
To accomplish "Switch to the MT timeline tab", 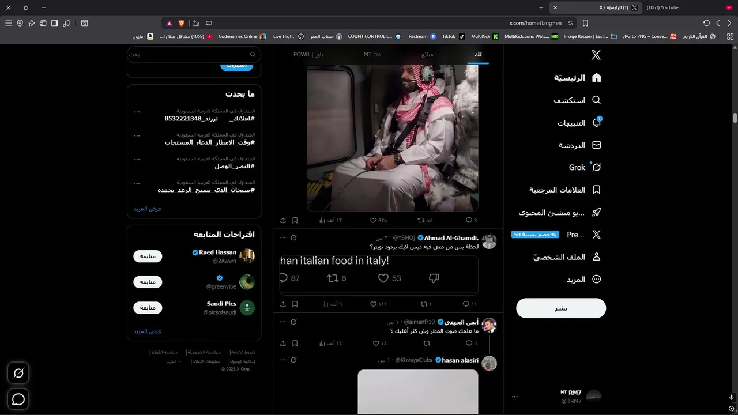I will [x=372, y=54].
